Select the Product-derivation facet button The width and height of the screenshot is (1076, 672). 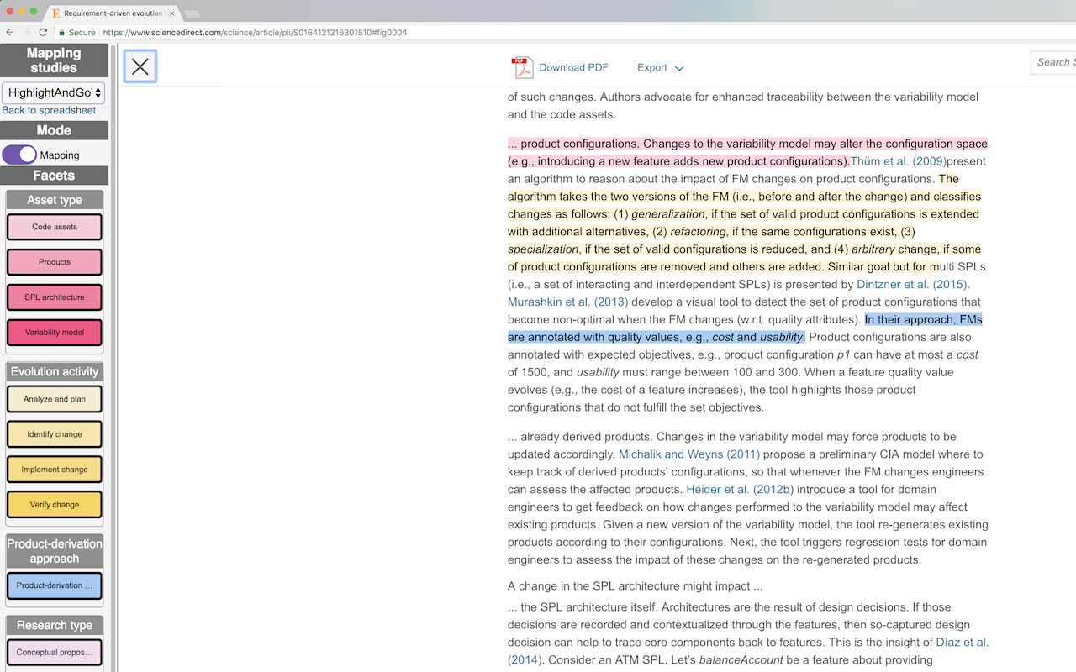55,585
